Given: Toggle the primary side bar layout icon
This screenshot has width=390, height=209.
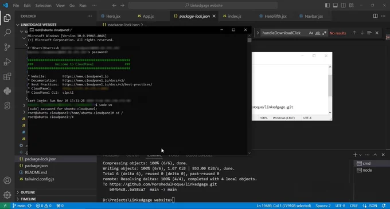Looking at the screenshot, I should 327,5.
